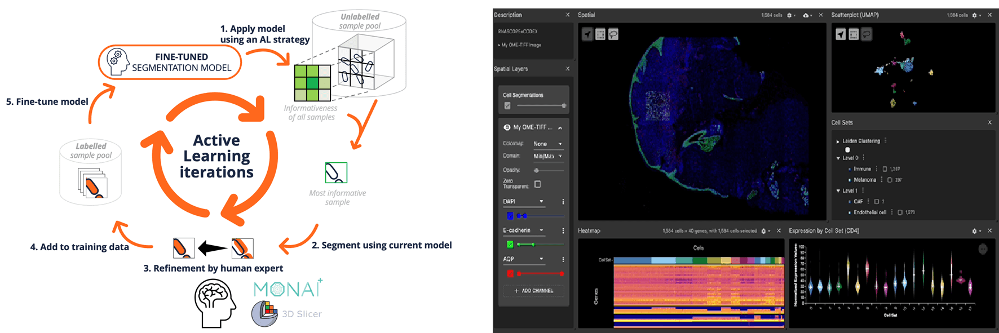Select the rectangle selection tool in Spatial view

[600, 34]
